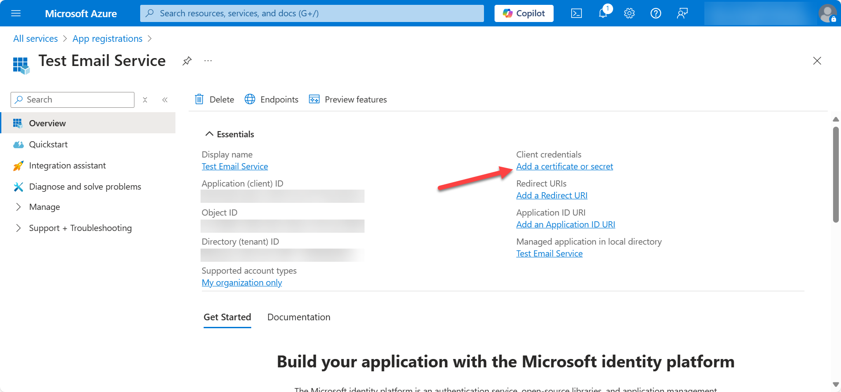Click the app registration icon beside the title
The width and height of the screenshot is (841, 392).
click(21, 66)
